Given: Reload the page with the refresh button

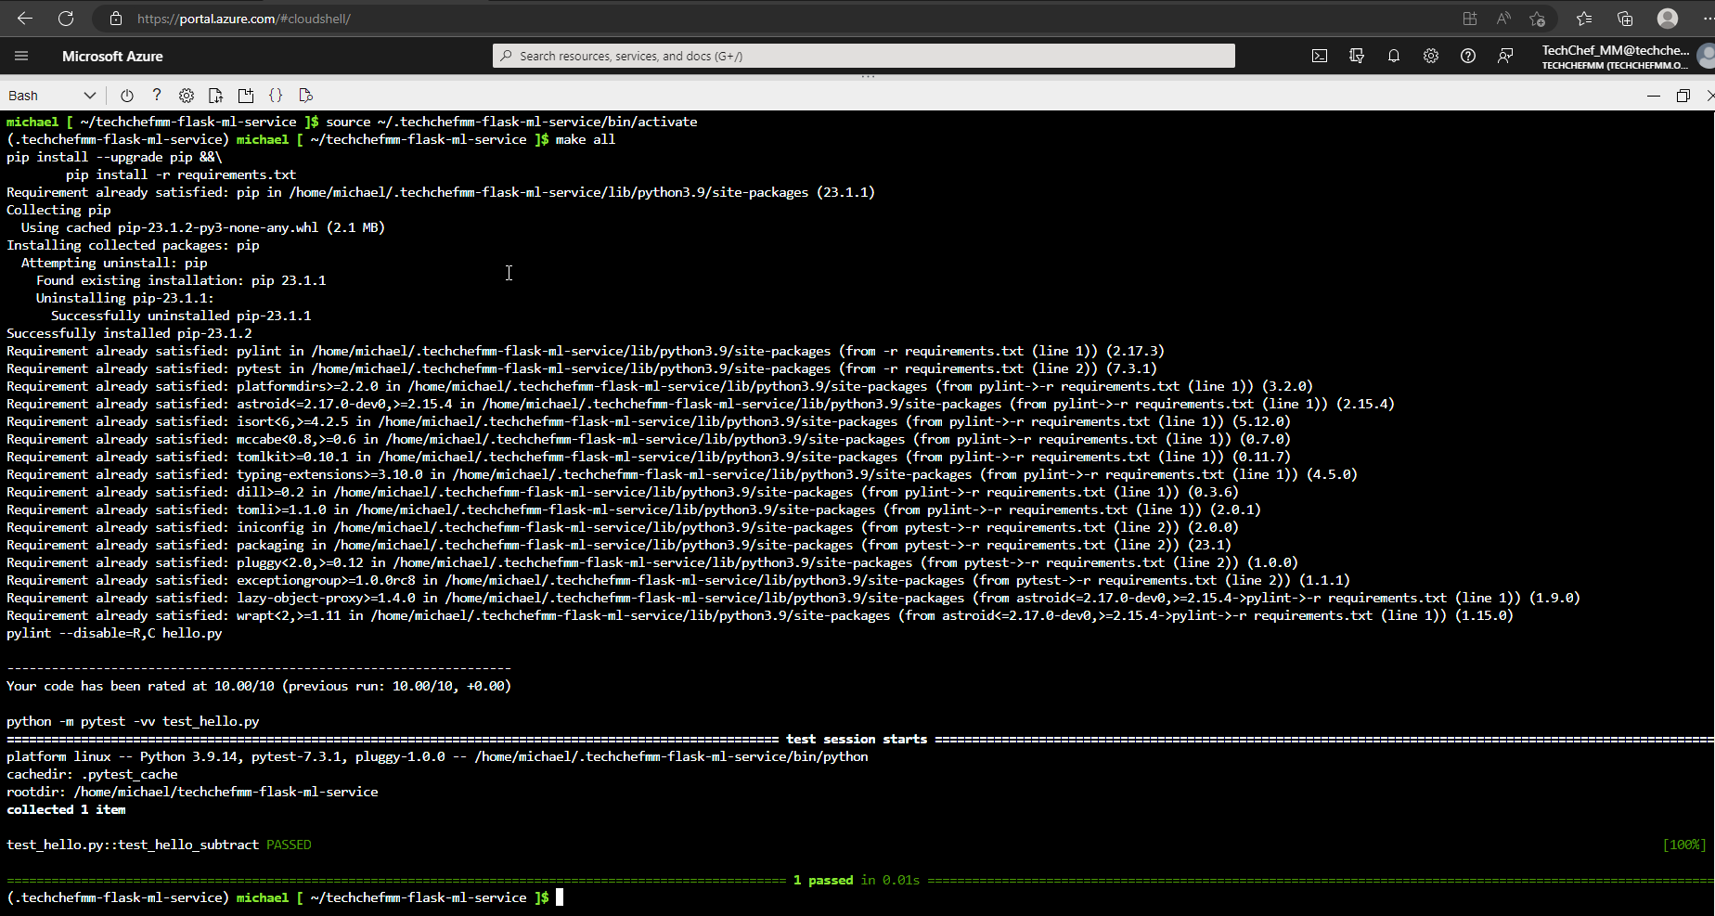Looking at the screenshot, I should pos(65,19).
